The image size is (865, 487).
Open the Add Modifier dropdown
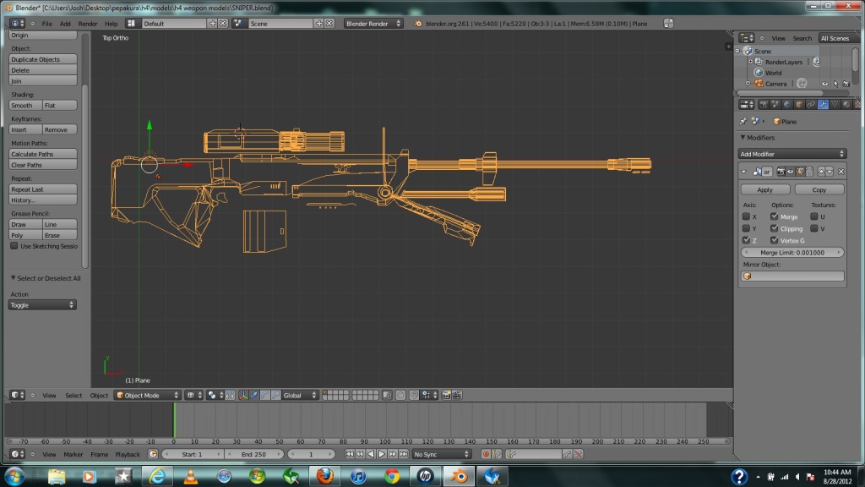792,154
